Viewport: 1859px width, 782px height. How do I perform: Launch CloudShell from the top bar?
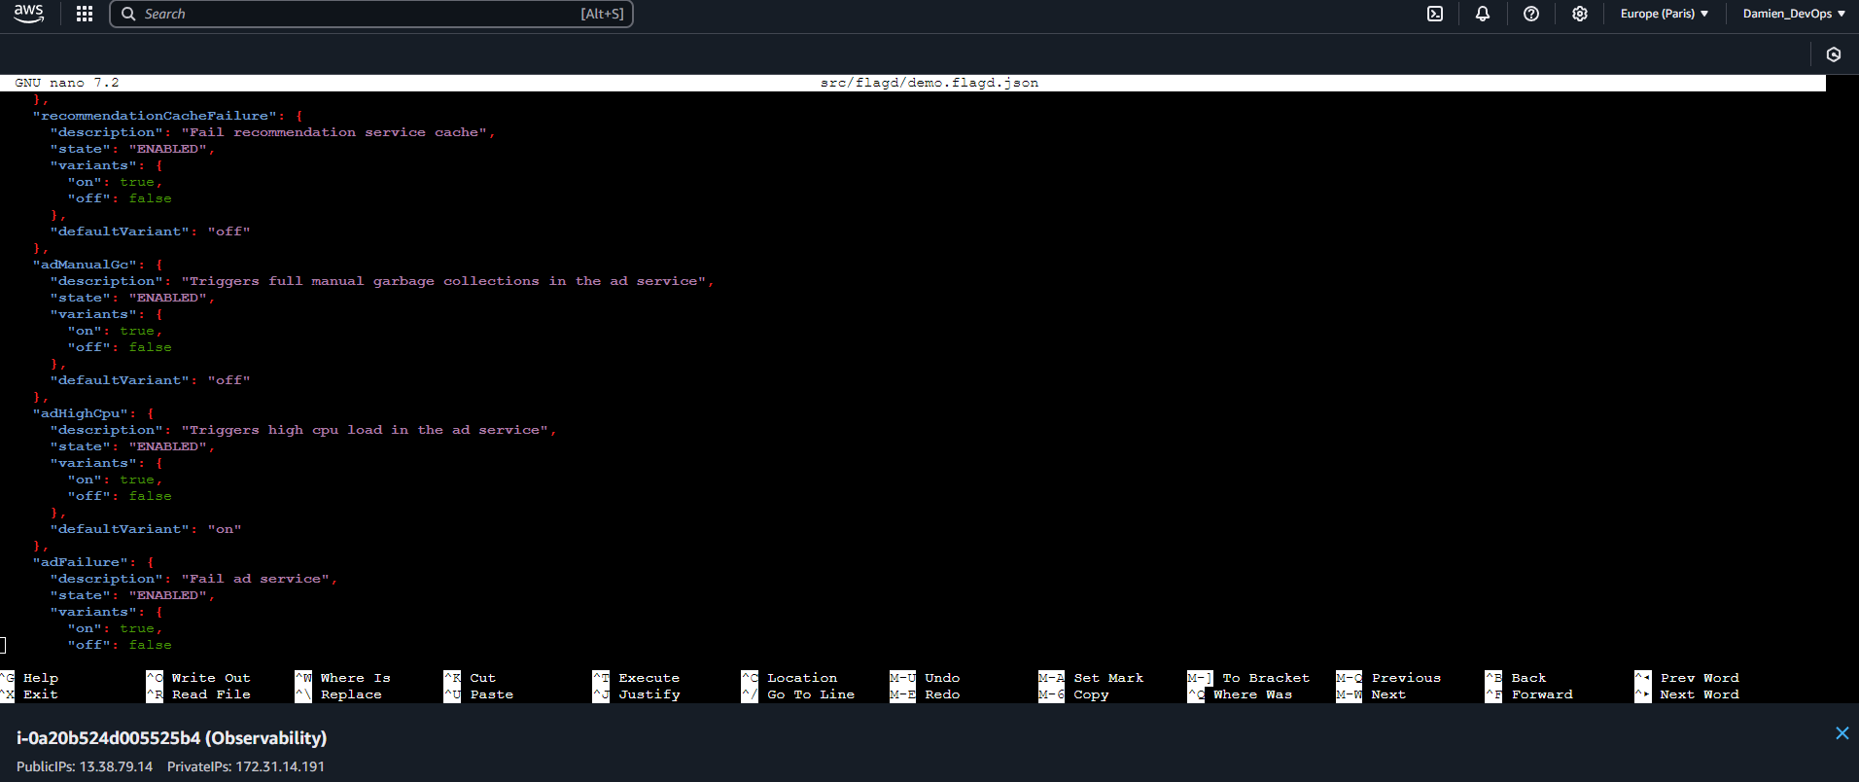click(x=1435, y=14)
